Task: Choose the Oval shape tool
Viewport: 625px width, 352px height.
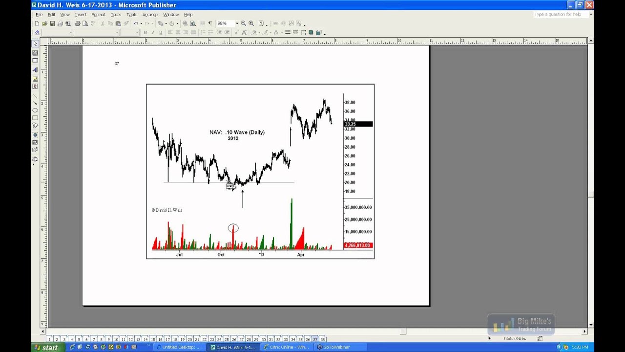Action: [x=35, y=110]
